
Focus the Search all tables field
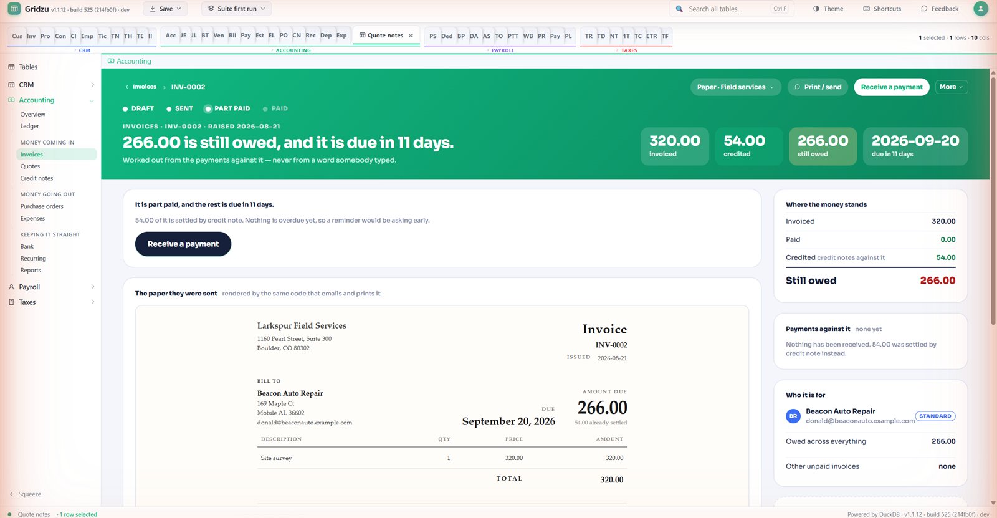[731, 9]
